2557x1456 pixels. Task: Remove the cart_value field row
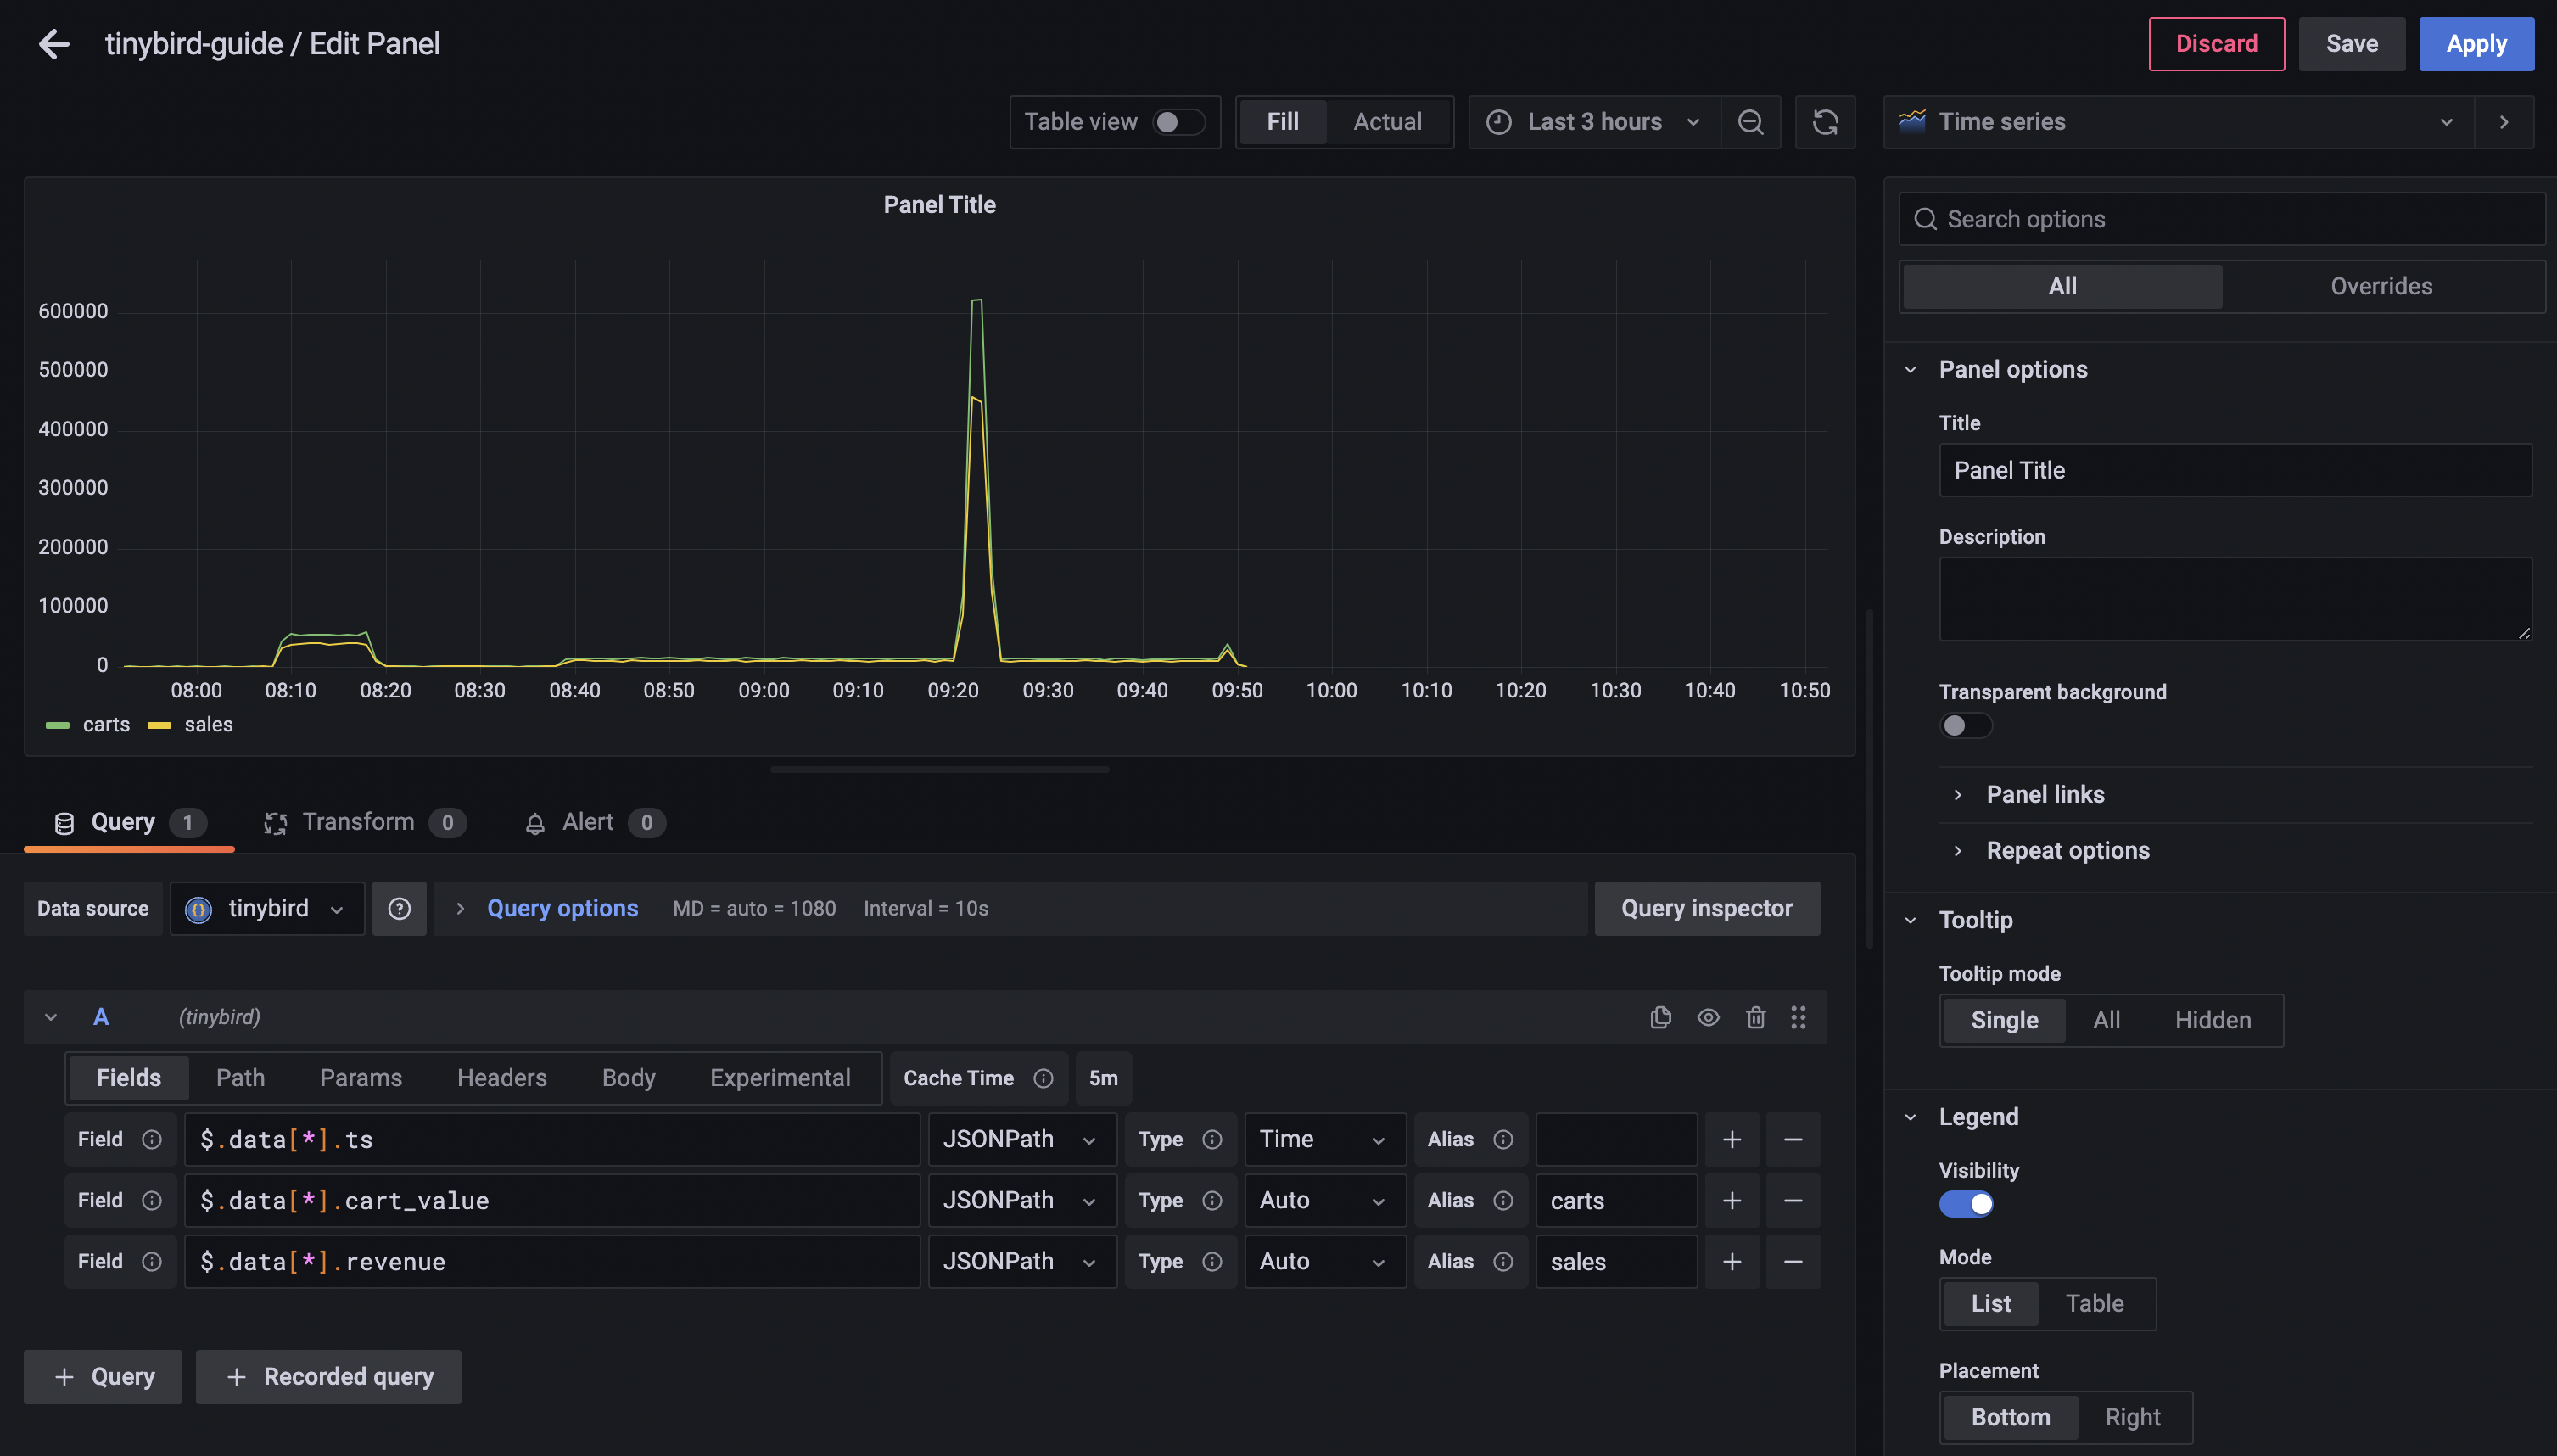pos(1793,1200)
